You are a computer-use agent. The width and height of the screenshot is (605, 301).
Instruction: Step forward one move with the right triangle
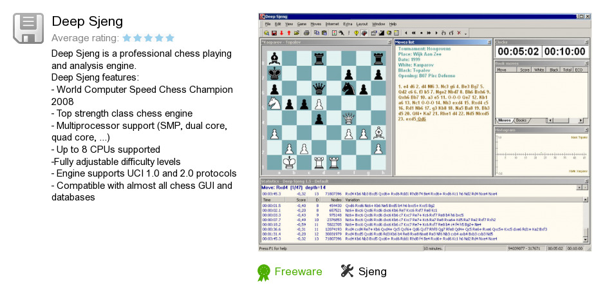tap(436, 33)
